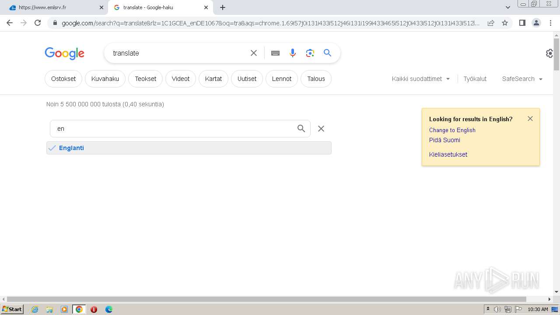Click the vertical scrollbar thumb
This screenshot has width=560, height=315.
(x=556, y=55)
